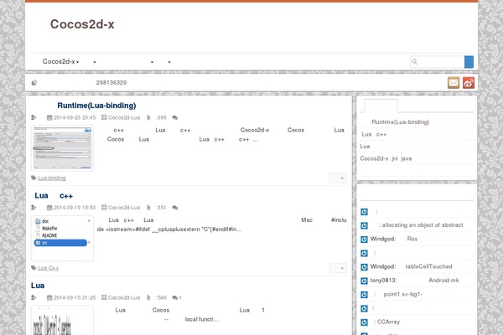Click the blue search submit button
Image resolution: width=503 pixels, height=335 pixels.
pos(469,61)
